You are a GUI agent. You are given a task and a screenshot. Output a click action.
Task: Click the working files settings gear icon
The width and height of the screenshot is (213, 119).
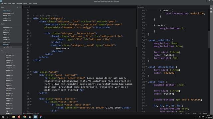click(x=17, y=7)
